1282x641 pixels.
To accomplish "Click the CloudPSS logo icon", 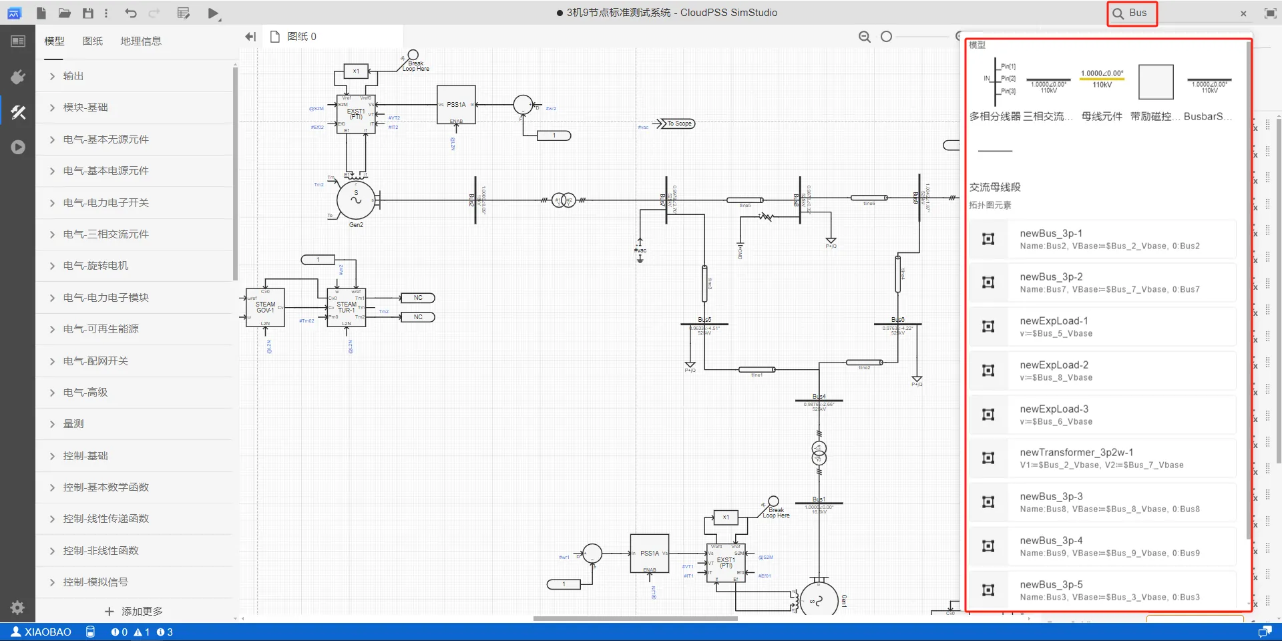I will click(14, 13).
